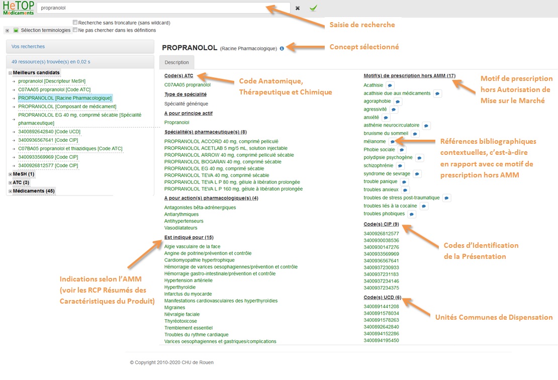Click Copyright 2010-2020 CHU de Rouen footer
558x380 pixels.
(x=171, y=362)
